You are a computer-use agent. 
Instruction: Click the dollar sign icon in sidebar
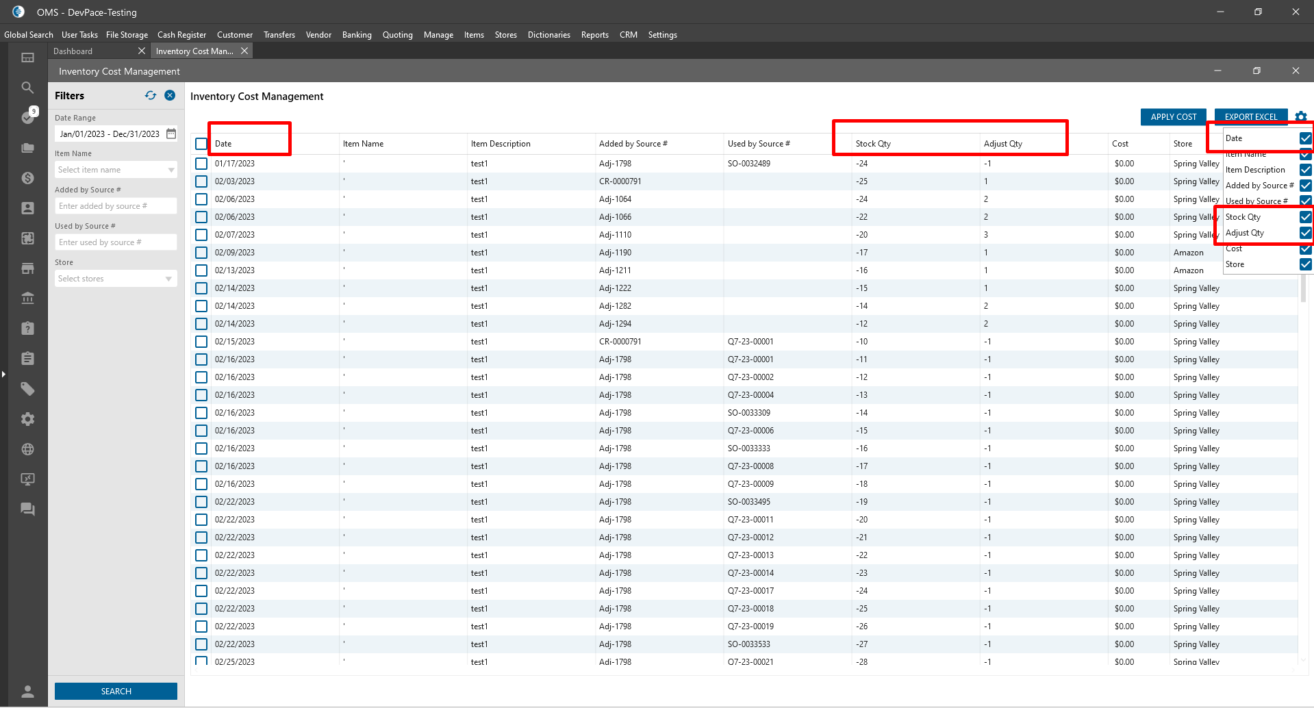(27, 178)
